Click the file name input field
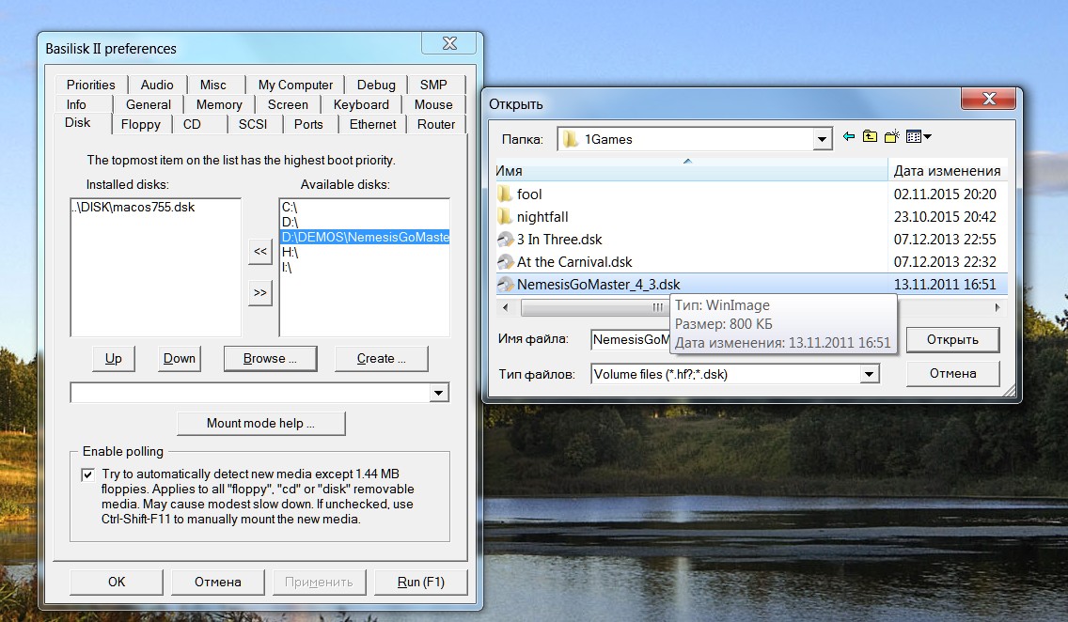Image resolution: width=1068 pixels, height=622 pixels. pos(630,339)
